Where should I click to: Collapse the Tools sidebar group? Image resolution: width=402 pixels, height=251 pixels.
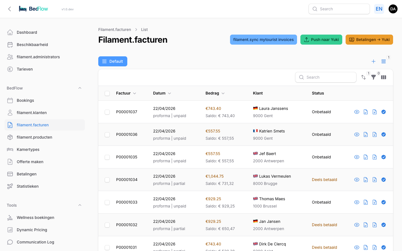80,205
